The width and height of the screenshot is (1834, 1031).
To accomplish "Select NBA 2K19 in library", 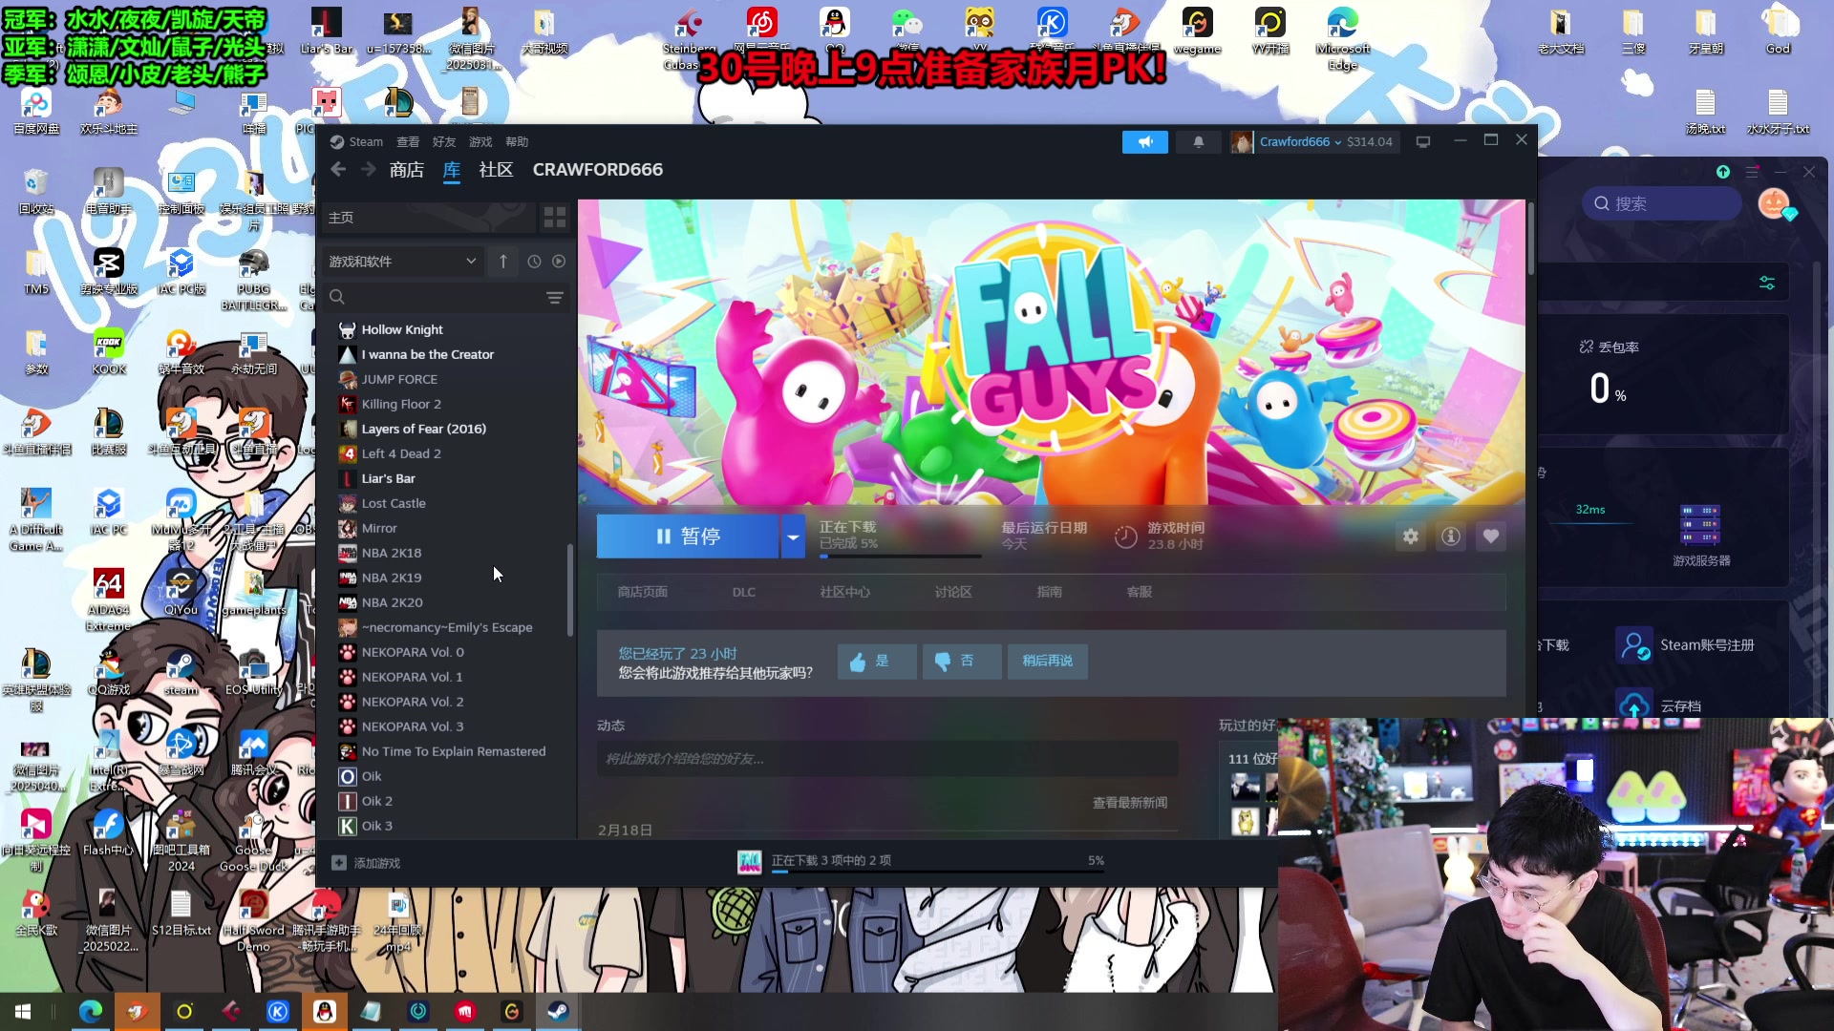I will tap(392, 578).
